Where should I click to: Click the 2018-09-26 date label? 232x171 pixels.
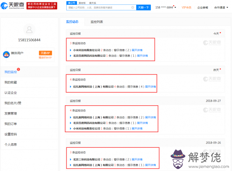(x=213, y=143)
